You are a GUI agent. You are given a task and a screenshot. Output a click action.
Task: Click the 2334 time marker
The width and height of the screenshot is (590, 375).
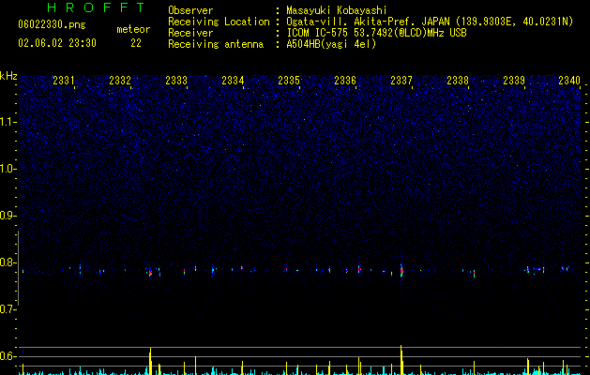[233, 80]
